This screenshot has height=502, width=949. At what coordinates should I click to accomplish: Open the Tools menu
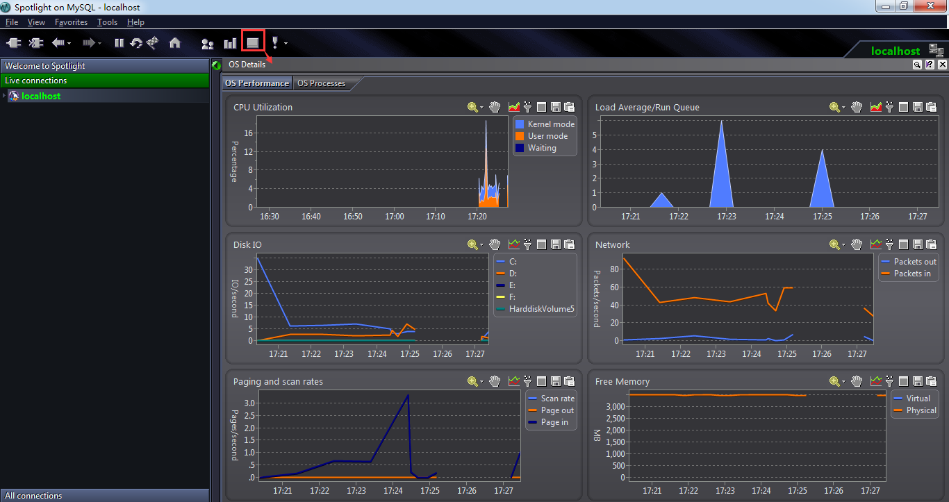coord(107,22)
